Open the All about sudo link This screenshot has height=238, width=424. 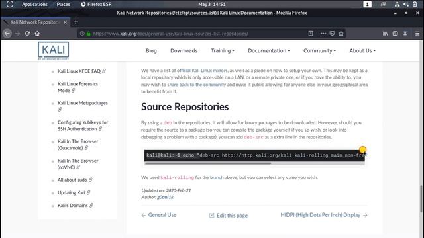pyautogui.click(x=72, y=180)
